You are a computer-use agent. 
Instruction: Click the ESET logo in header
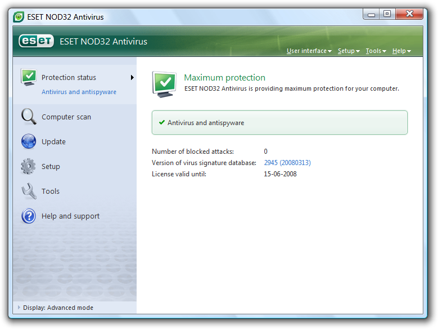[36, 41]
